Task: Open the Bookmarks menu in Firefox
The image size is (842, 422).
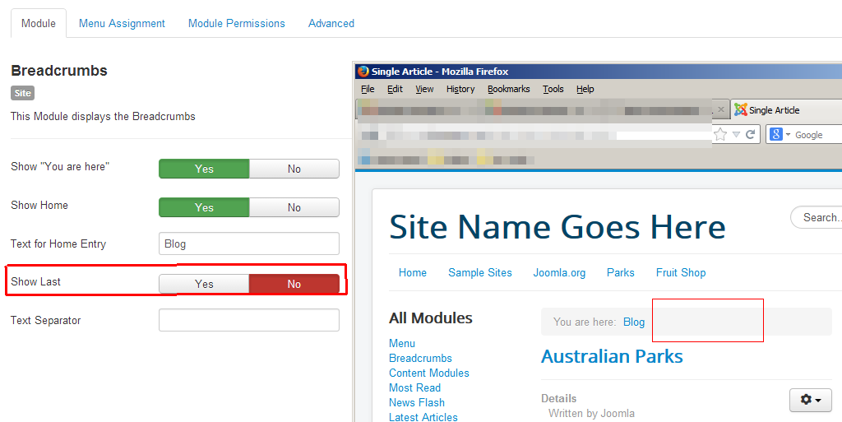Action: pos(508,89)
